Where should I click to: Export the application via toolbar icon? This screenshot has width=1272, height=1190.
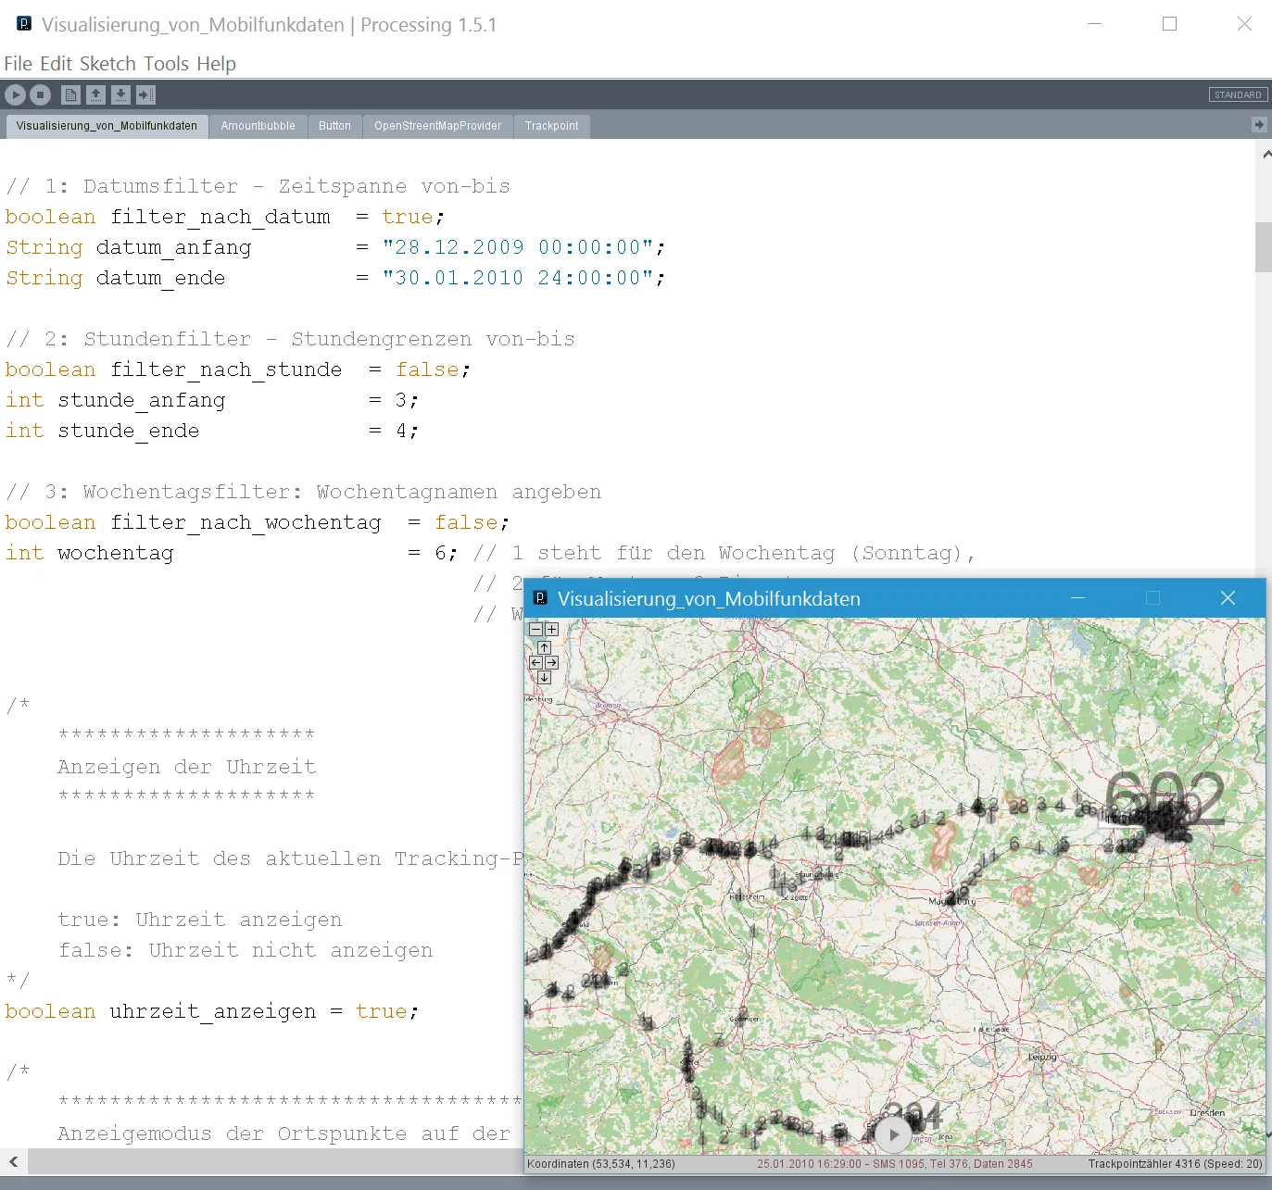click(x=145, y=94)
